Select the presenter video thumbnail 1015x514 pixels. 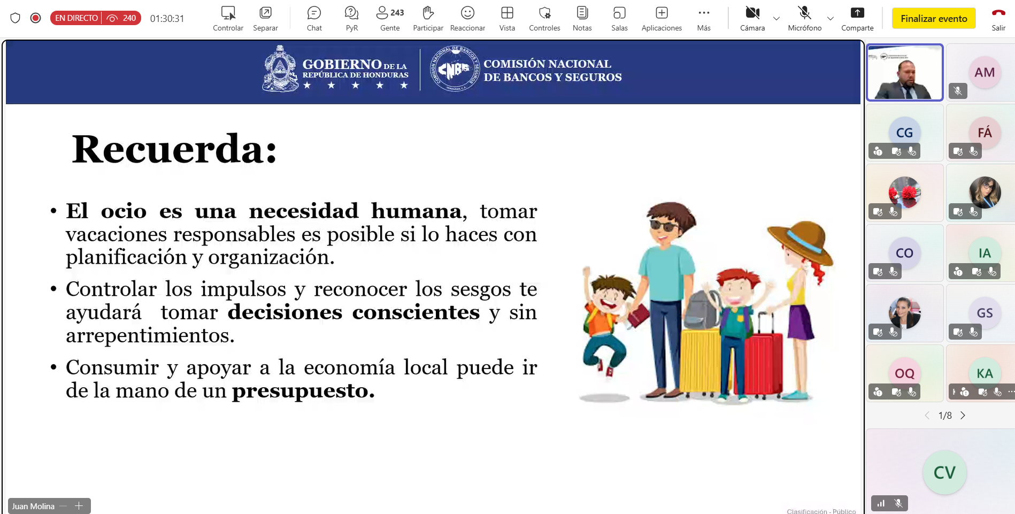tap(904, 73)
